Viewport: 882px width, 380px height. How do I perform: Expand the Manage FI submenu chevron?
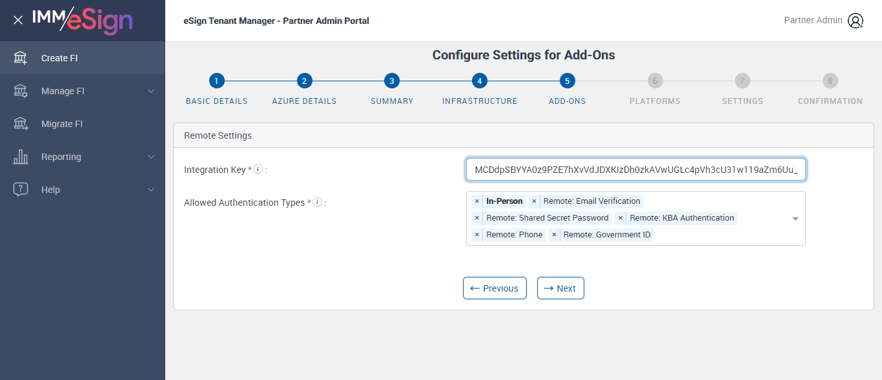pos(151,91)
